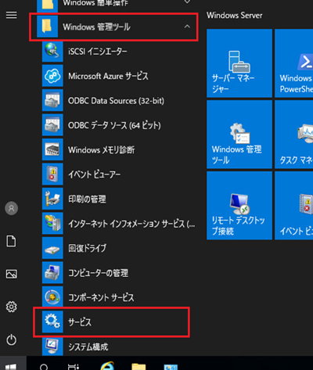Click the Windows 管理ツール folder label
The height and width of the screenshot is (370, 313).
(x=96, y=27)
